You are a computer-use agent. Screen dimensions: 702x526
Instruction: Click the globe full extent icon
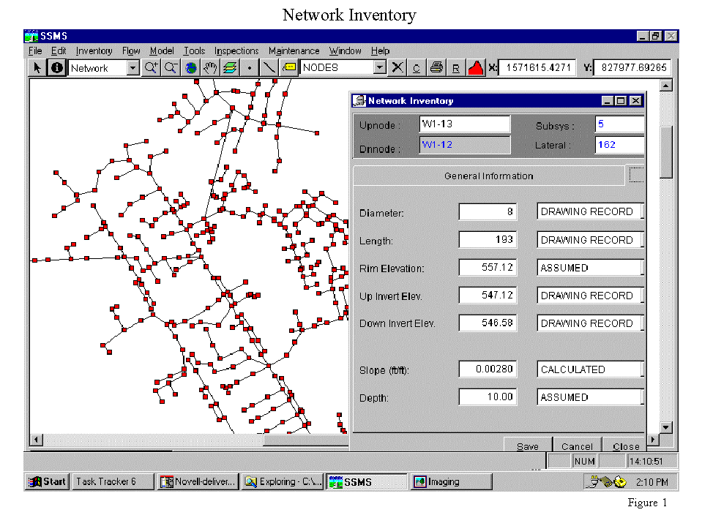click(191, 68)
